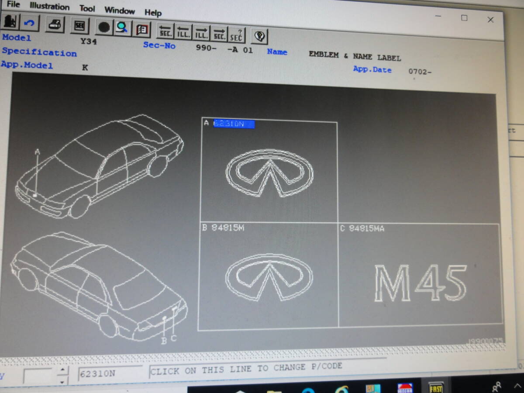This screenshot has width=524, height=393.
Task: Print using the printer toolbar icon
Action: coord(55,24)
